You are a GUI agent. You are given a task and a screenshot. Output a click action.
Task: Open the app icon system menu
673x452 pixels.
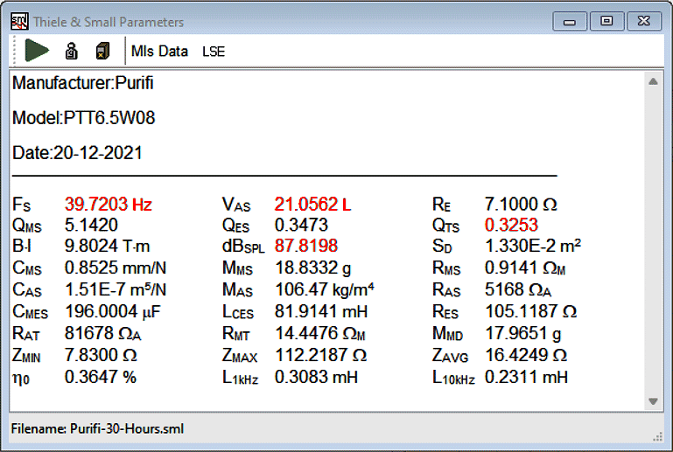click(19, 21)
